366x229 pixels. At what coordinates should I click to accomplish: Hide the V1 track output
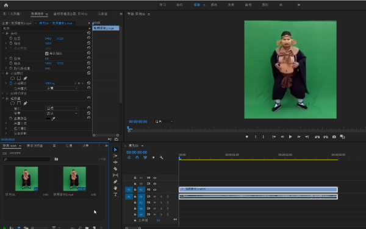155,190
